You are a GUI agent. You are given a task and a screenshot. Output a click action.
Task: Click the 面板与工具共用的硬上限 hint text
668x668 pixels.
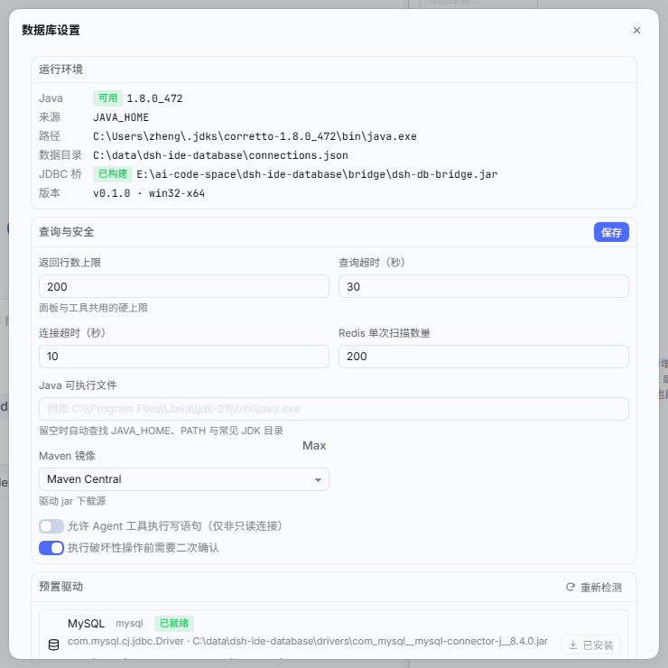pyautogui.click(x=93, y=308)
